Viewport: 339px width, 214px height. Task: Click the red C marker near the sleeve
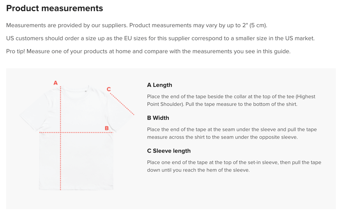pyautogui.click(x=109, y=89)
